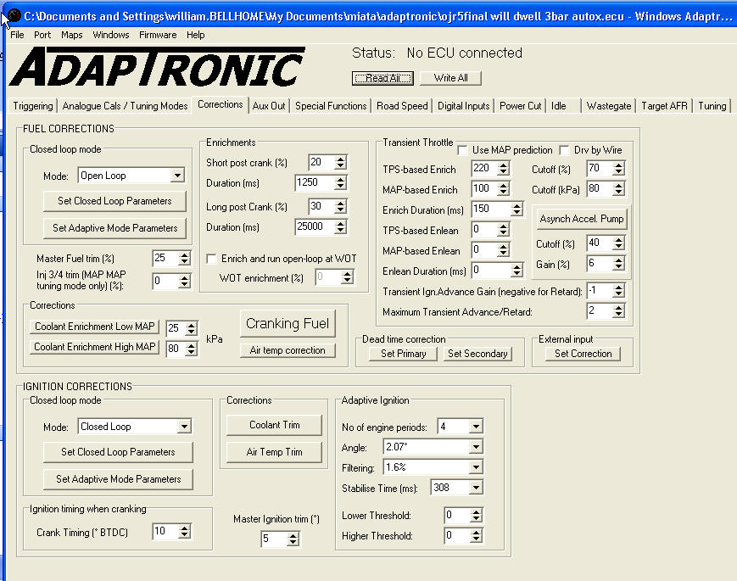Enable Enrich and run open-loop at WOT
The image size is (737, 581).
coord(211,259)
